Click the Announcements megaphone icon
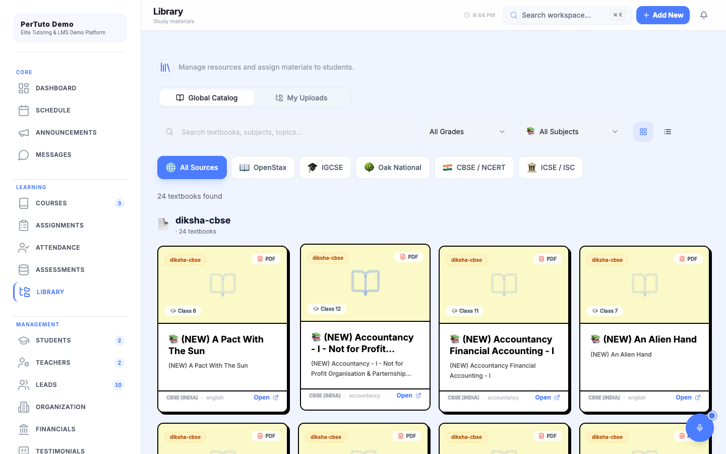The height and width of the screenshot is (454, 726). click(24, 133)
